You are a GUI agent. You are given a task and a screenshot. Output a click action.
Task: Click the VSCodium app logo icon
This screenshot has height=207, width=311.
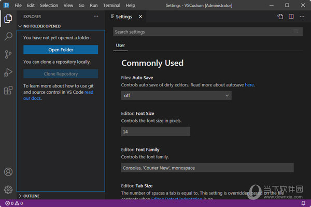point(6,5)
